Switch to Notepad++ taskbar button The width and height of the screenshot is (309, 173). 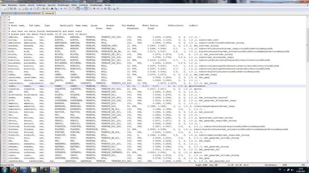point(54,170)
